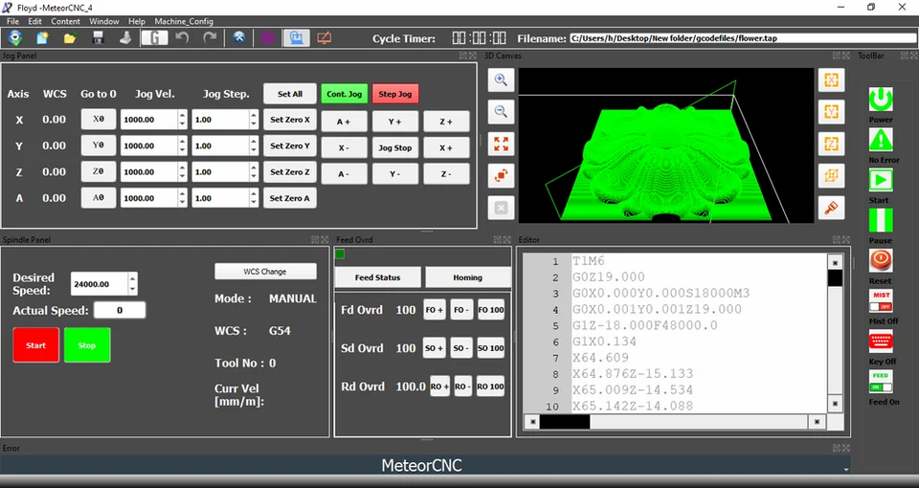Open the Content menu
Screen dimensions: 919x488
(x=66, y=21)
